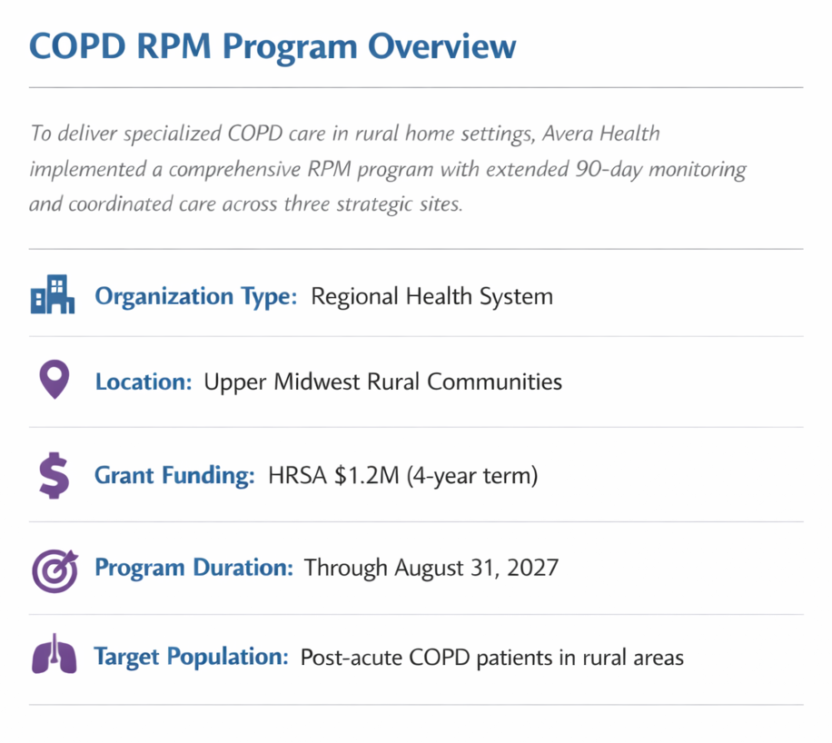
Task: Select the purple location pin icon
Action: point(54,380)
